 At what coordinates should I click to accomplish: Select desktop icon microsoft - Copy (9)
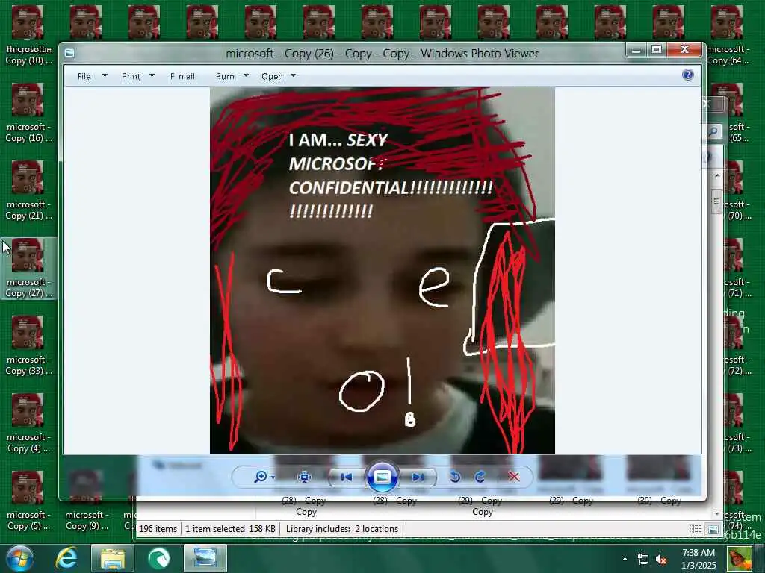click(x=87, y=501)
